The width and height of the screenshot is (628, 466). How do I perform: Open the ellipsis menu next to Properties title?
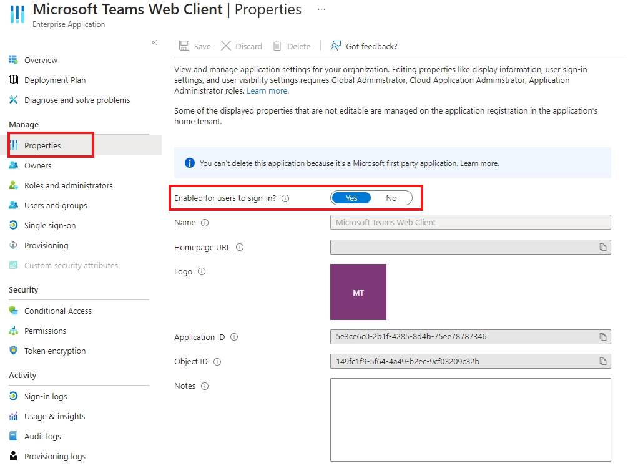[x=321, y=9]
